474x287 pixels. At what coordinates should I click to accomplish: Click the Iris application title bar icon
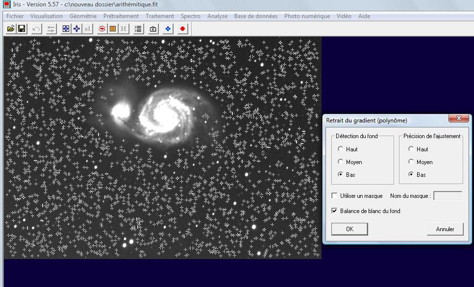coord(6,4)
